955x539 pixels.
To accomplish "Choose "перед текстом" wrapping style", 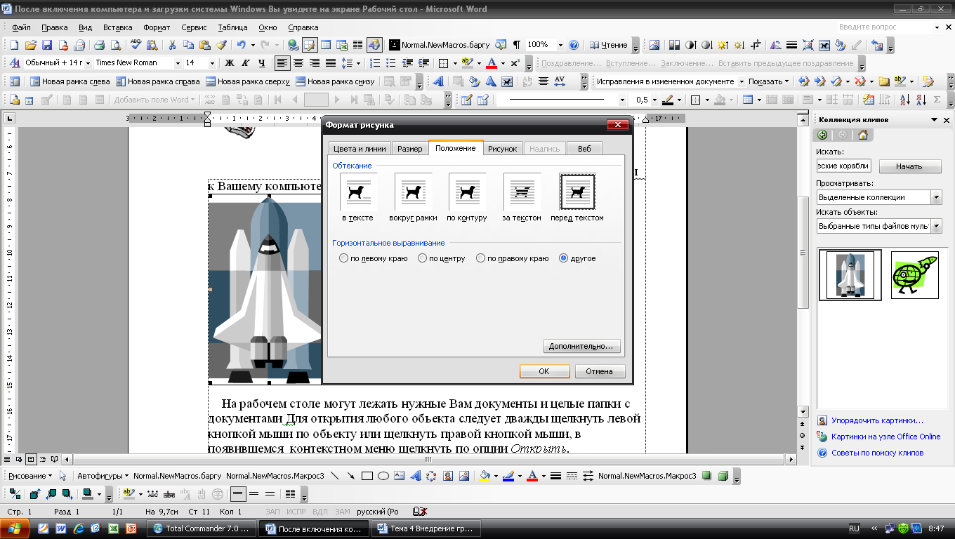I will (577, 192).
